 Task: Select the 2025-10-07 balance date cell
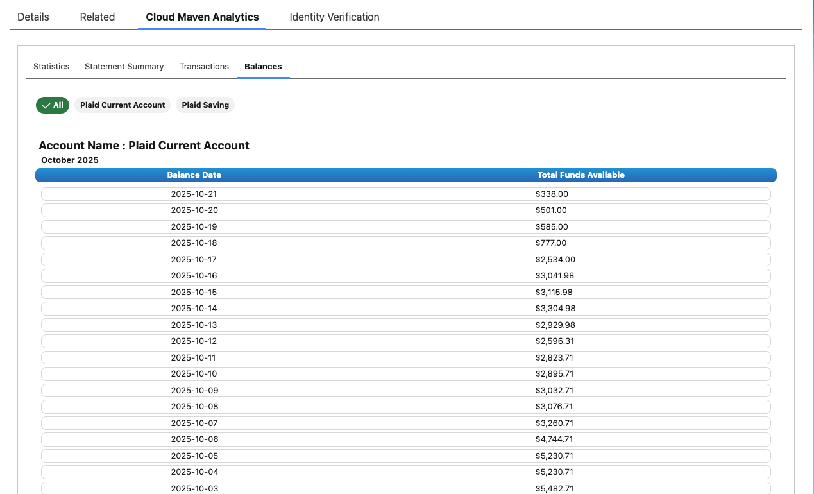(194, 423)
